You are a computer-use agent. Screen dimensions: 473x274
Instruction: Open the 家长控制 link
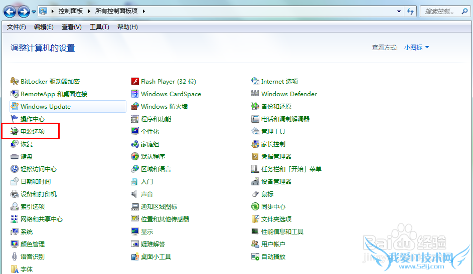[273, 144]
